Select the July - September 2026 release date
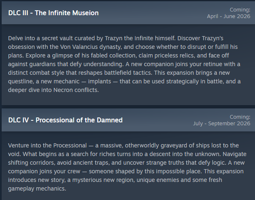 click(x=222, y=123)
